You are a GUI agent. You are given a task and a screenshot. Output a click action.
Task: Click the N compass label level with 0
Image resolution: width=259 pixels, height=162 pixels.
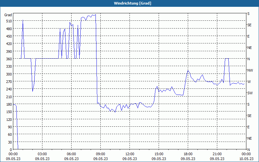click(248, 150)
